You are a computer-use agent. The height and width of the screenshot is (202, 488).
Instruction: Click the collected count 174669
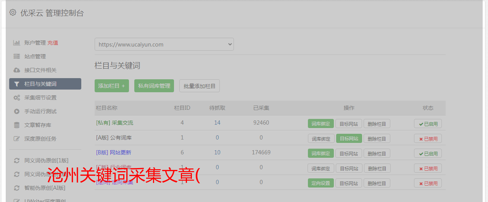[x=261, y=152]
